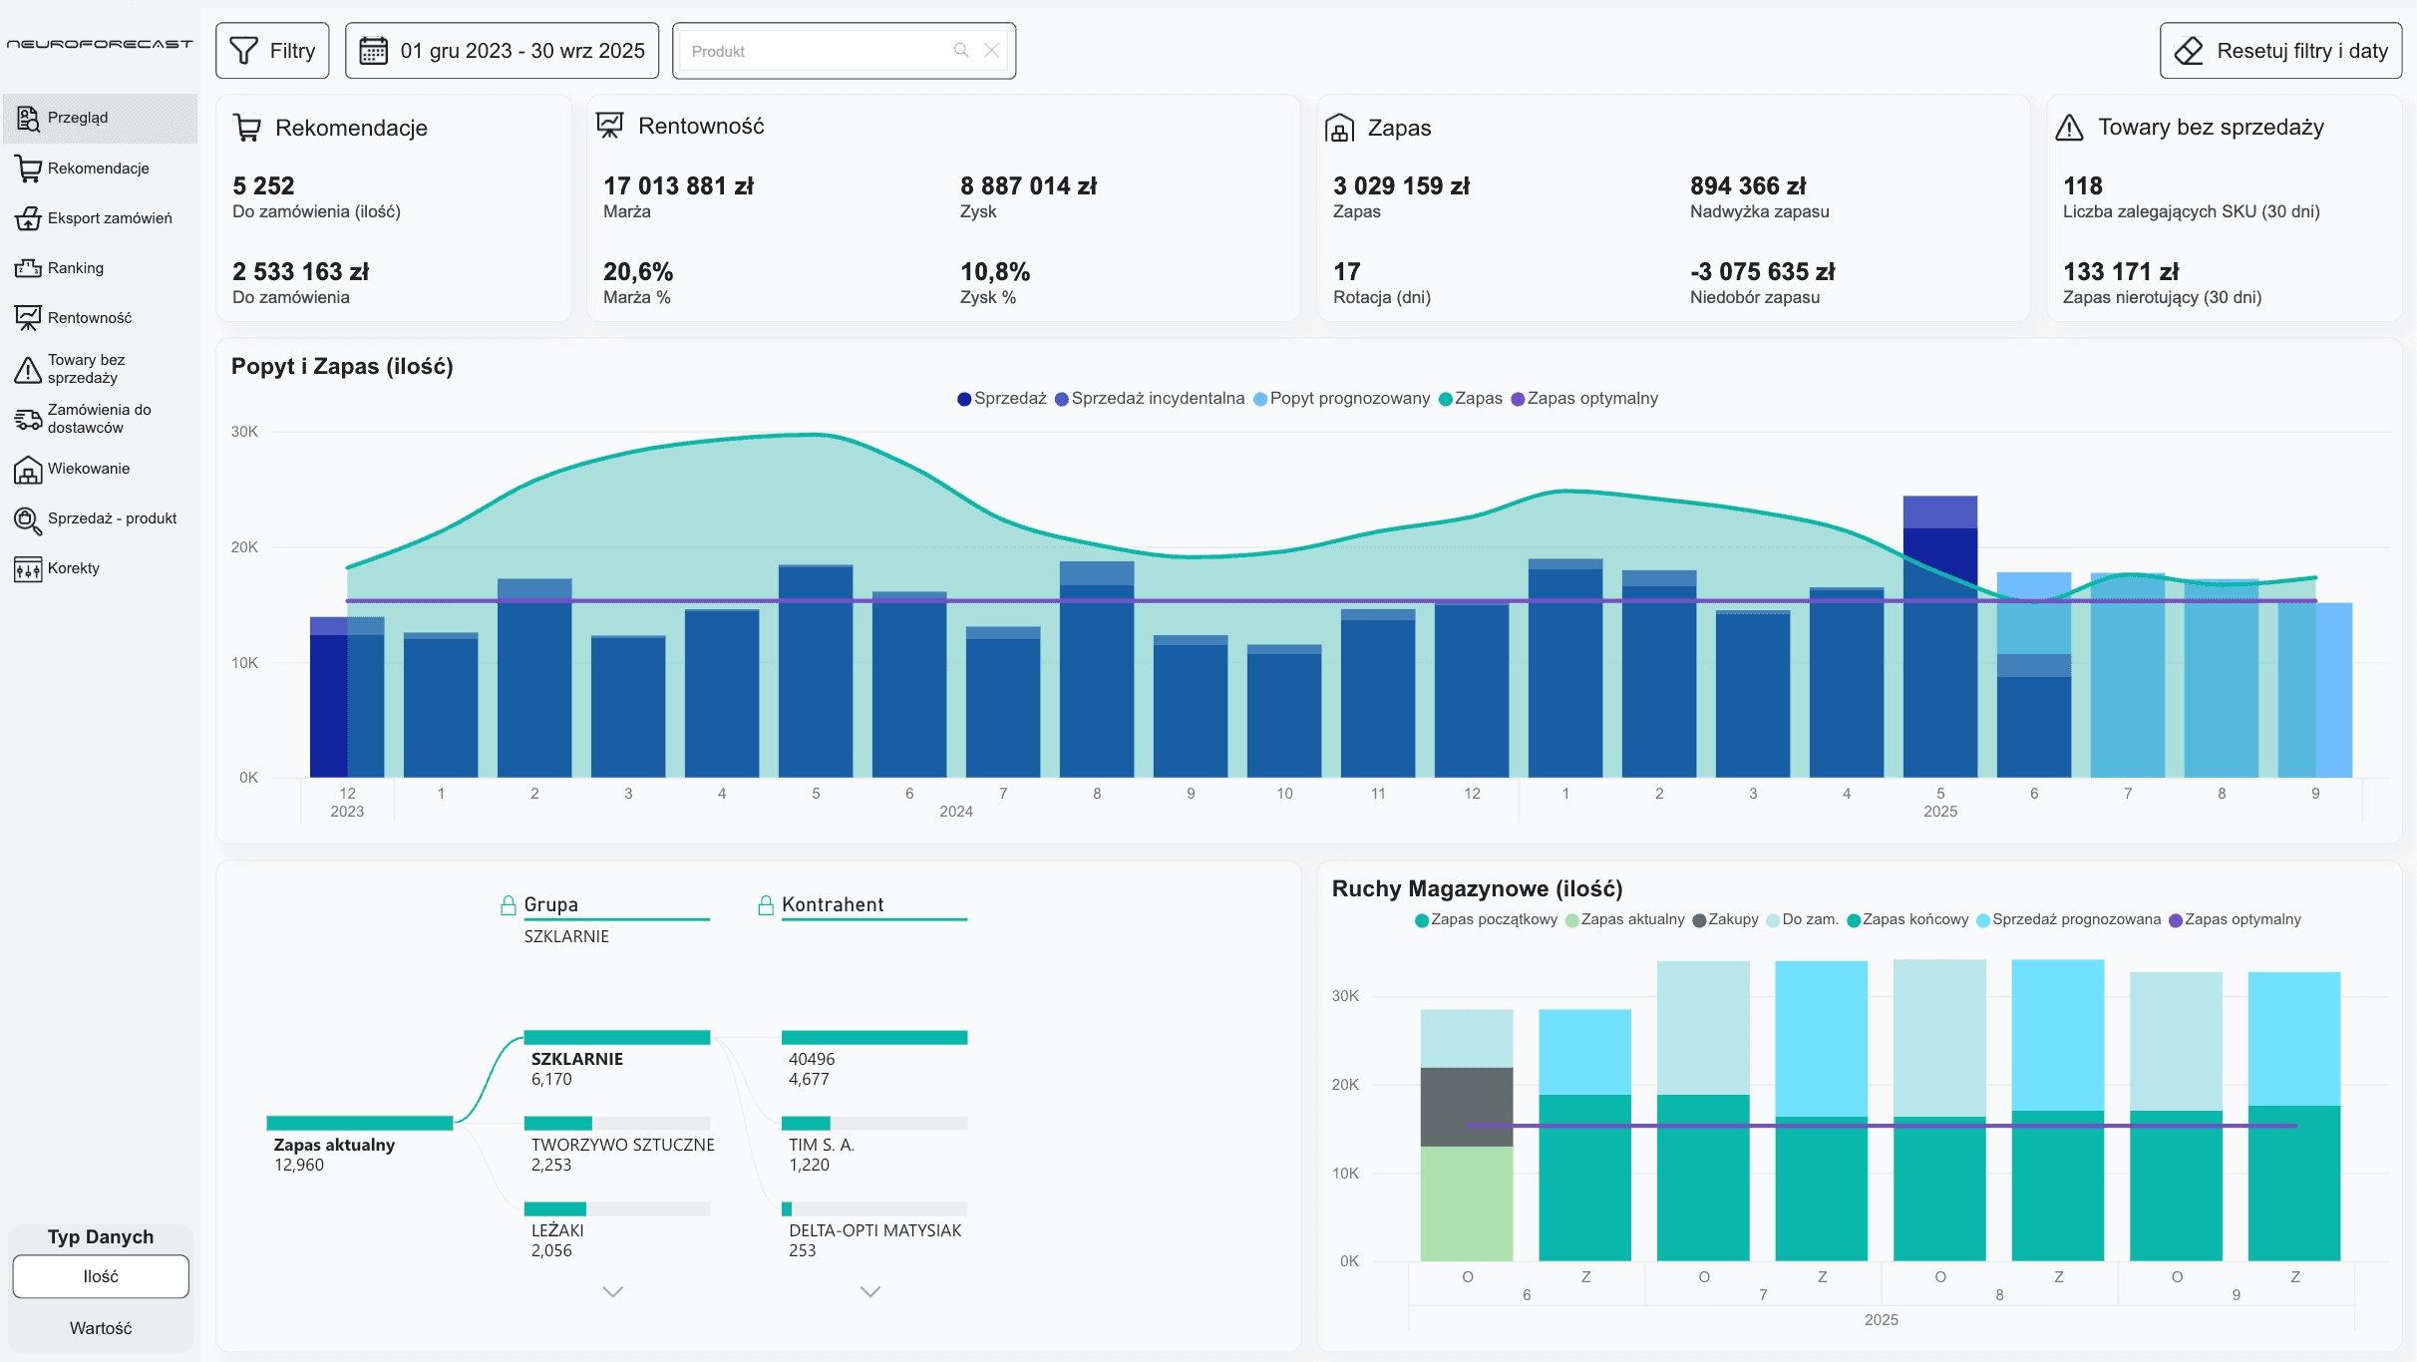
Task: Expand more groups under Grupa column
Action: click(x=613, y=1291)
